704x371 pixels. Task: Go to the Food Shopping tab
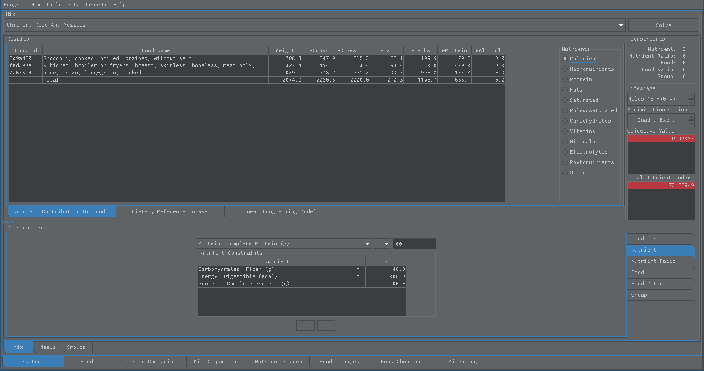click(x=401, y=362)
